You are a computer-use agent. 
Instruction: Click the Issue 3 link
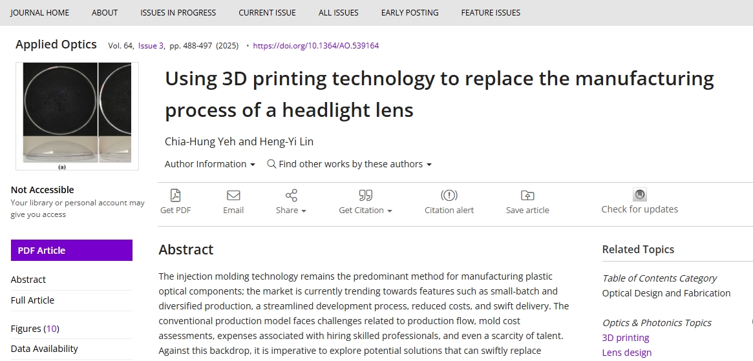(x=151, y=46)
